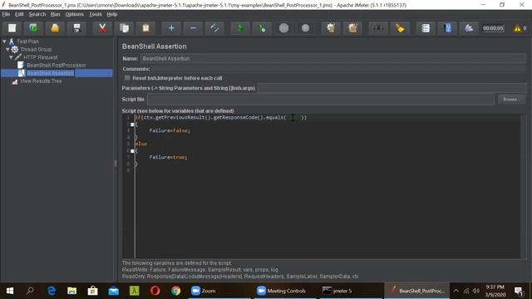Expand all with the plus icon
532x299 pixels.
[171, 28]
